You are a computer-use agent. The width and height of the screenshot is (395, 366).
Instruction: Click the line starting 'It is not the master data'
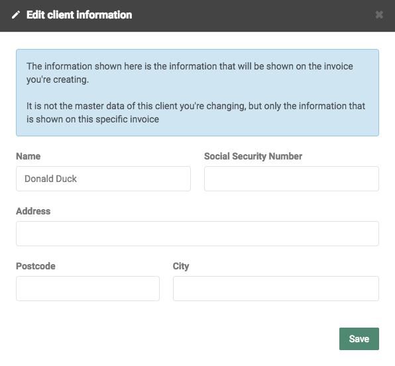click(x=196, y=106)
